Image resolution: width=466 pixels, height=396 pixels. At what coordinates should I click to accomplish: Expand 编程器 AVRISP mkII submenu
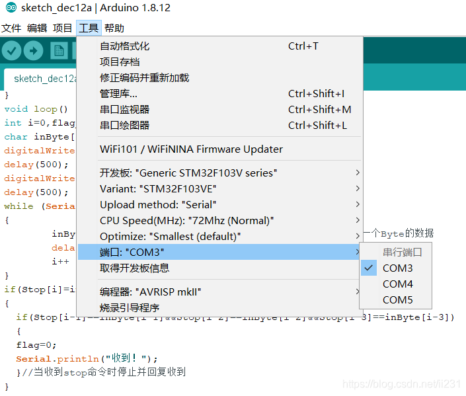[219, 292]
